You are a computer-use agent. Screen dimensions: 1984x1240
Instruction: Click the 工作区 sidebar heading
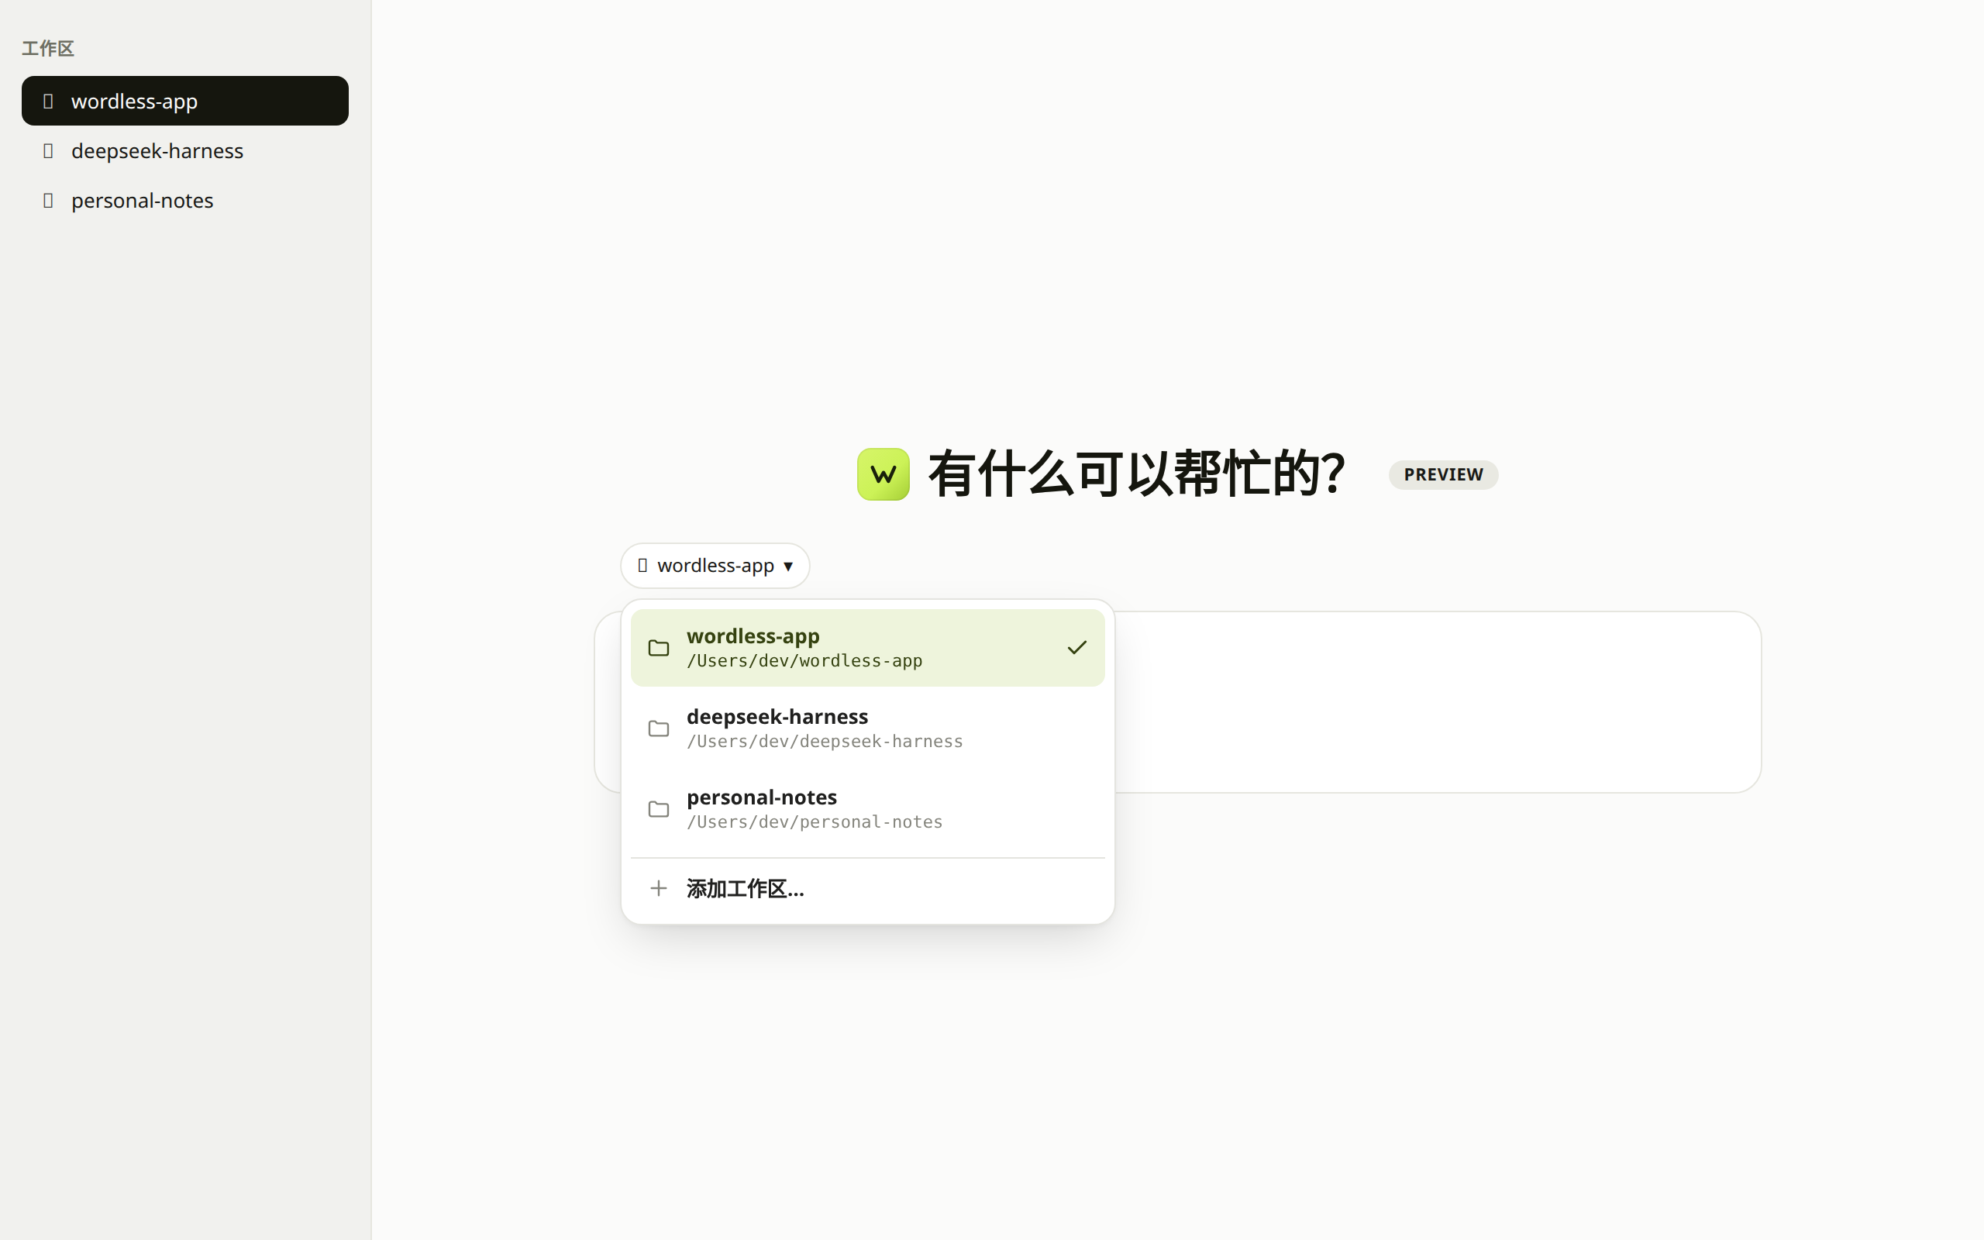(x=48, y=48)
